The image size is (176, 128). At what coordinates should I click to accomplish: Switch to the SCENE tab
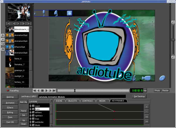click(59, 101)
